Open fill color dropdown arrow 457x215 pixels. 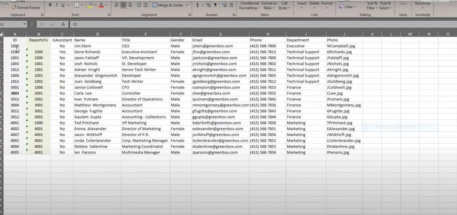click(x=95, y=5)
